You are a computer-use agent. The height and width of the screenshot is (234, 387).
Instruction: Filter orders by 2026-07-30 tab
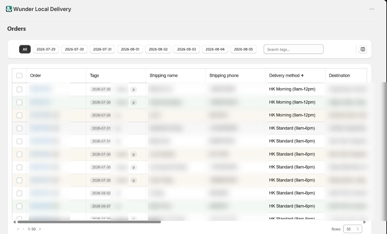coord(74,49)
